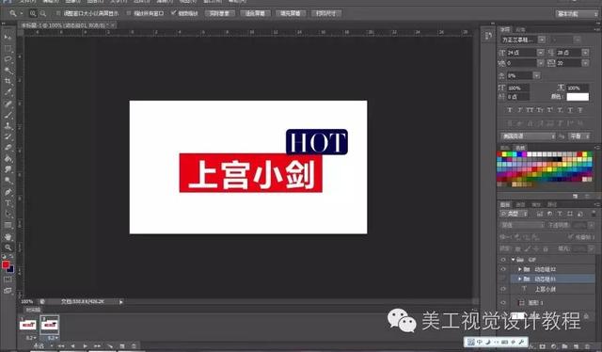The height and width of the screenshot is (352, 602).
Task: Toggle Quick Mask mode icon
Action: click(x=8, y=280)
